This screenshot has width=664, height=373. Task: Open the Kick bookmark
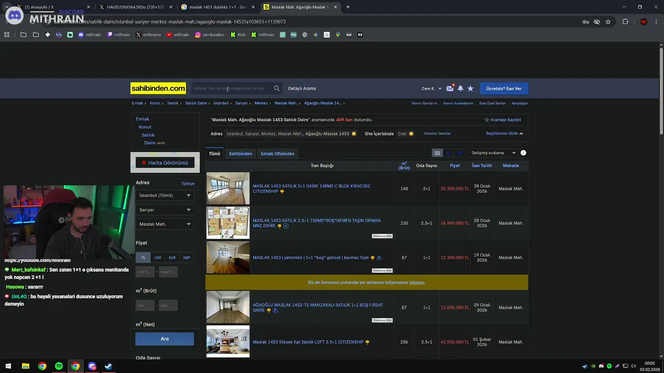coord(238,35)
